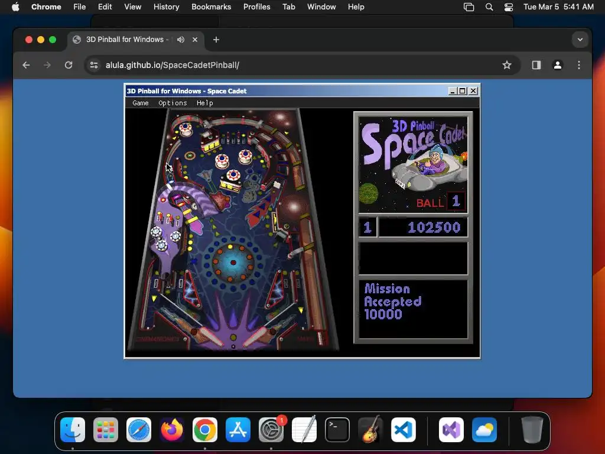The image size is (605, 454).
Task: Bookmark this page with the star icon
Action: point(506,65)
